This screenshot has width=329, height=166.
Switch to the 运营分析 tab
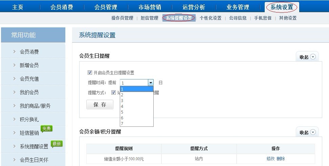pyautogui.click(x=194, y=7)
